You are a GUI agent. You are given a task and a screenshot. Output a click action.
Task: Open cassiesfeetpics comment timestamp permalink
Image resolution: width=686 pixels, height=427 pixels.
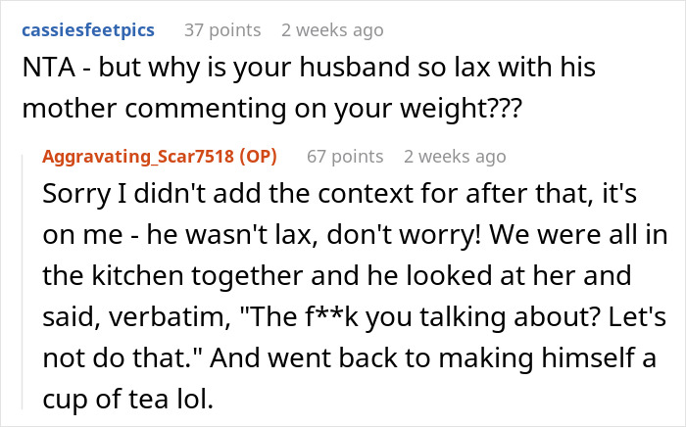pos(333,30)
